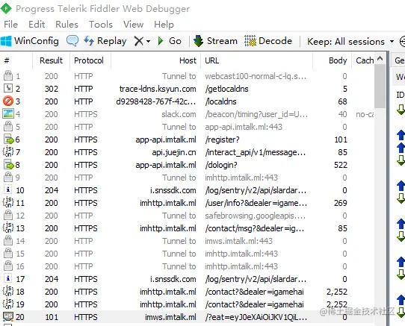The height and width of the screenshot is (326, 405).
Task: Click the Caching column header
Action: point(363,60)
